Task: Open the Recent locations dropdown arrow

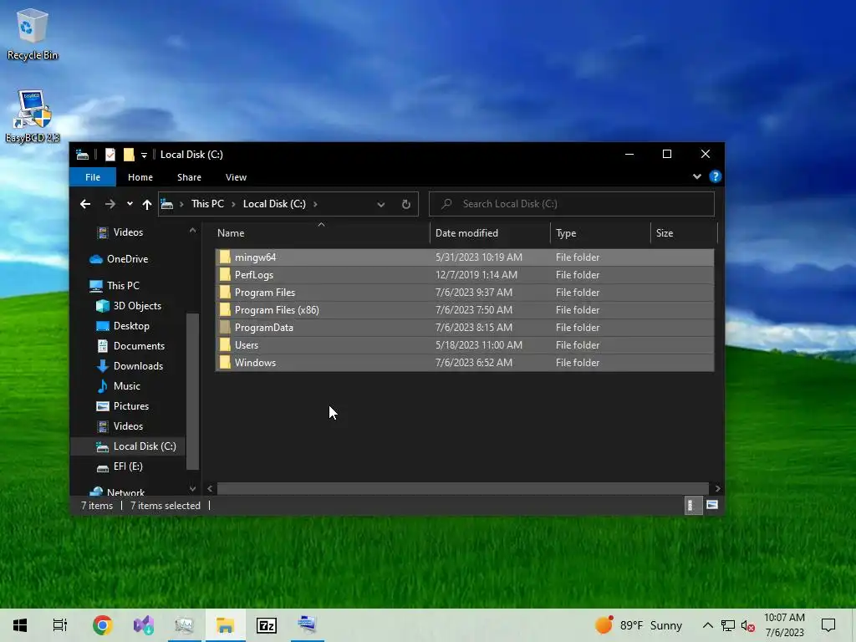Action: pos(130,204)
